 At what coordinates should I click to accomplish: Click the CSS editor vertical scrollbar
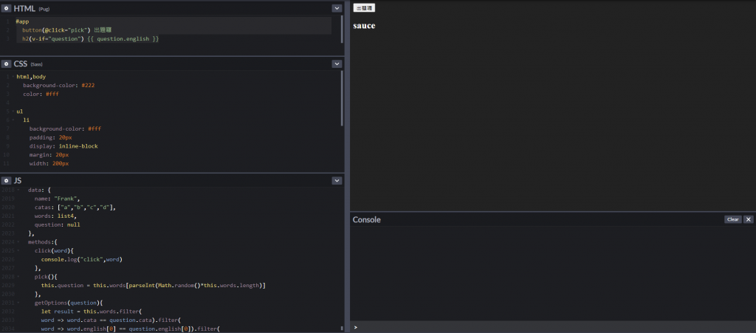click(343, 98)
